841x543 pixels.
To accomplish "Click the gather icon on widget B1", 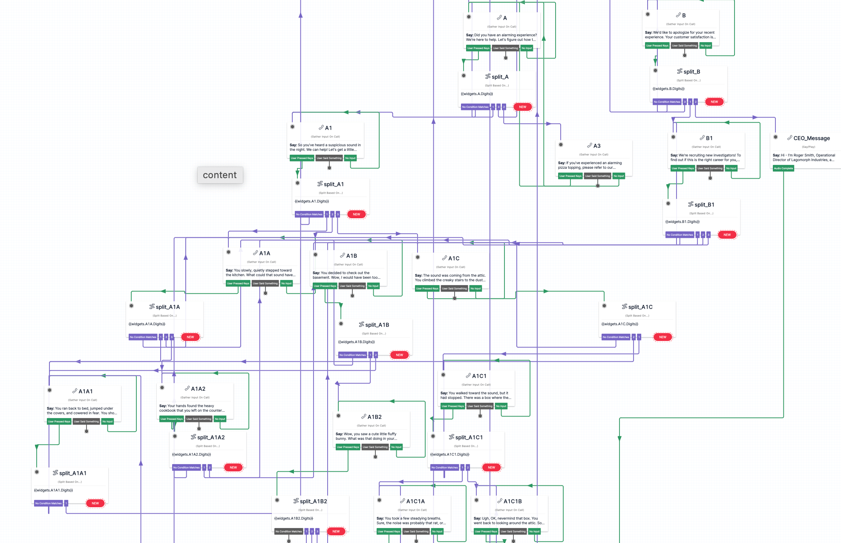I will (702, 138).
